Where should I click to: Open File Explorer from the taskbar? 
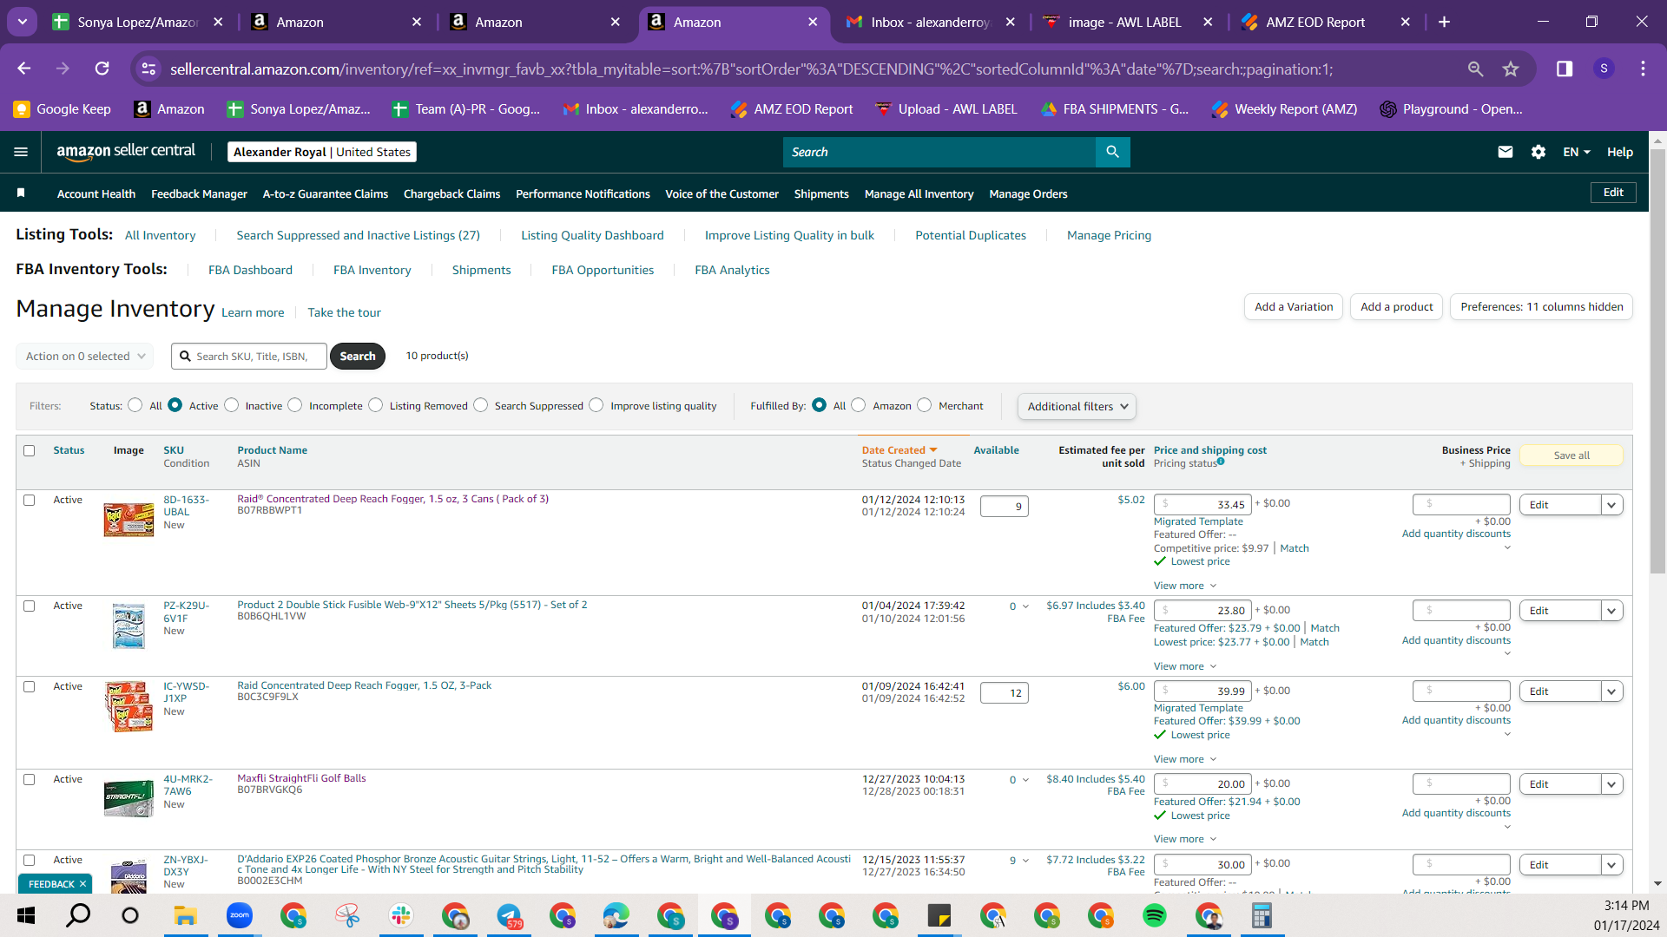click(186, 915)
